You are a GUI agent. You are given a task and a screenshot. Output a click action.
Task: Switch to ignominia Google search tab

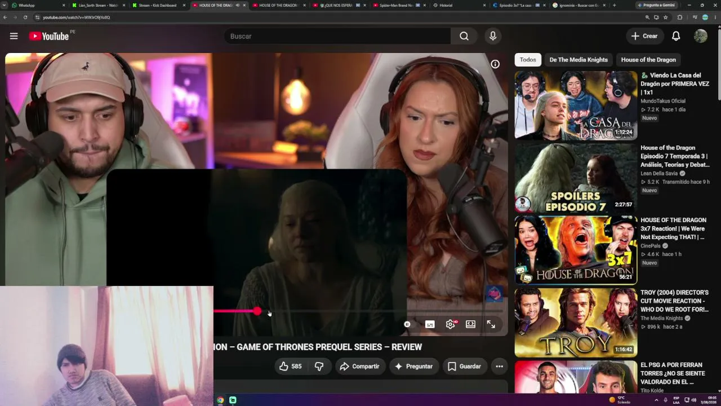click(x=578, y=5)
